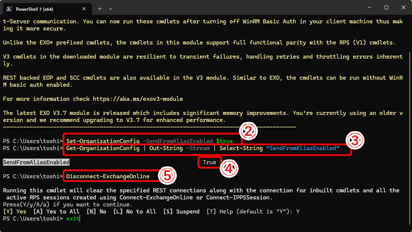
Task: Click the highlighted "SendFromAliasEnabled" output label
Action: tap(36, 162)
